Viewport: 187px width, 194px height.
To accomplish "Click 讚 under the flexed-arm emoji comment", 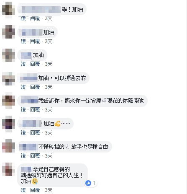I will coord(23,133).
